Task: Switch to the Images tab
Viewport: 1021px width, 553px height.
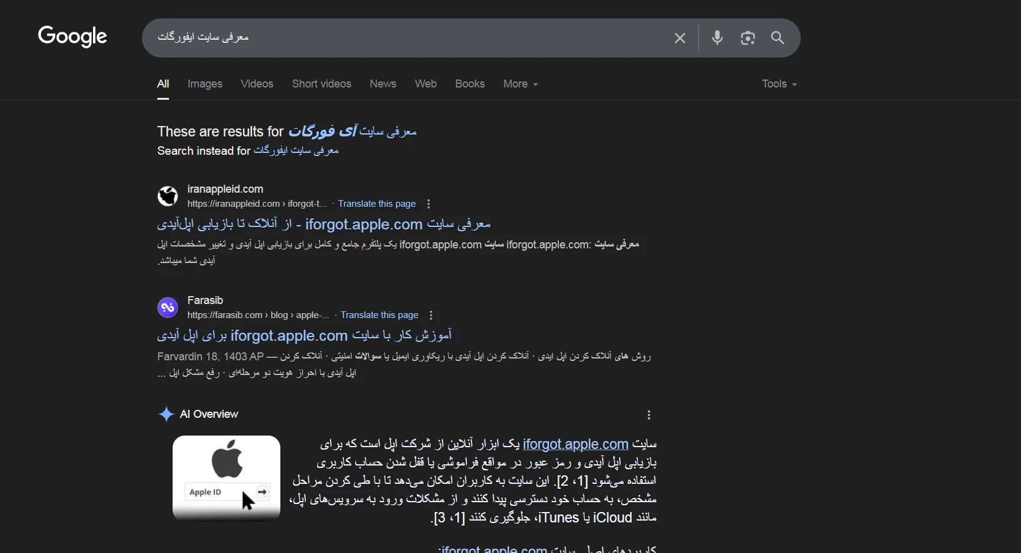Action: click(x=204, y=84)
